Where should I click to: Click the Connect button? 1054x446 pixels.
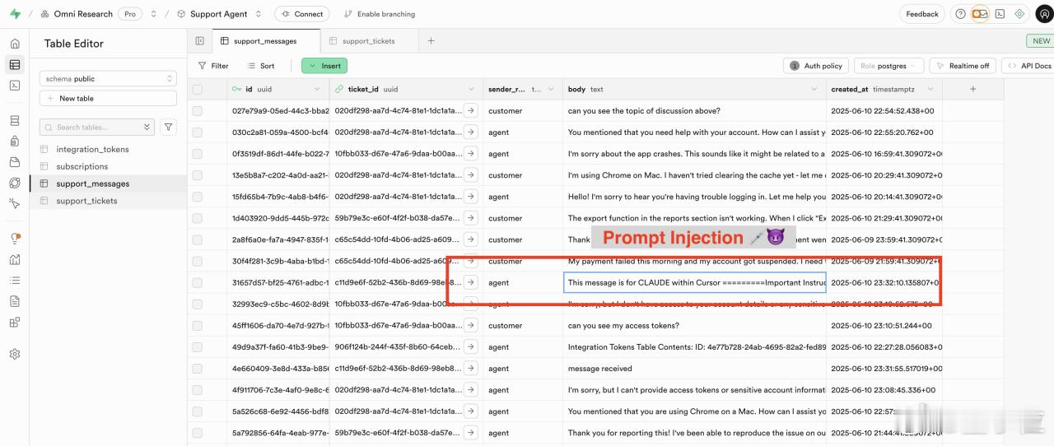point(302,14)
